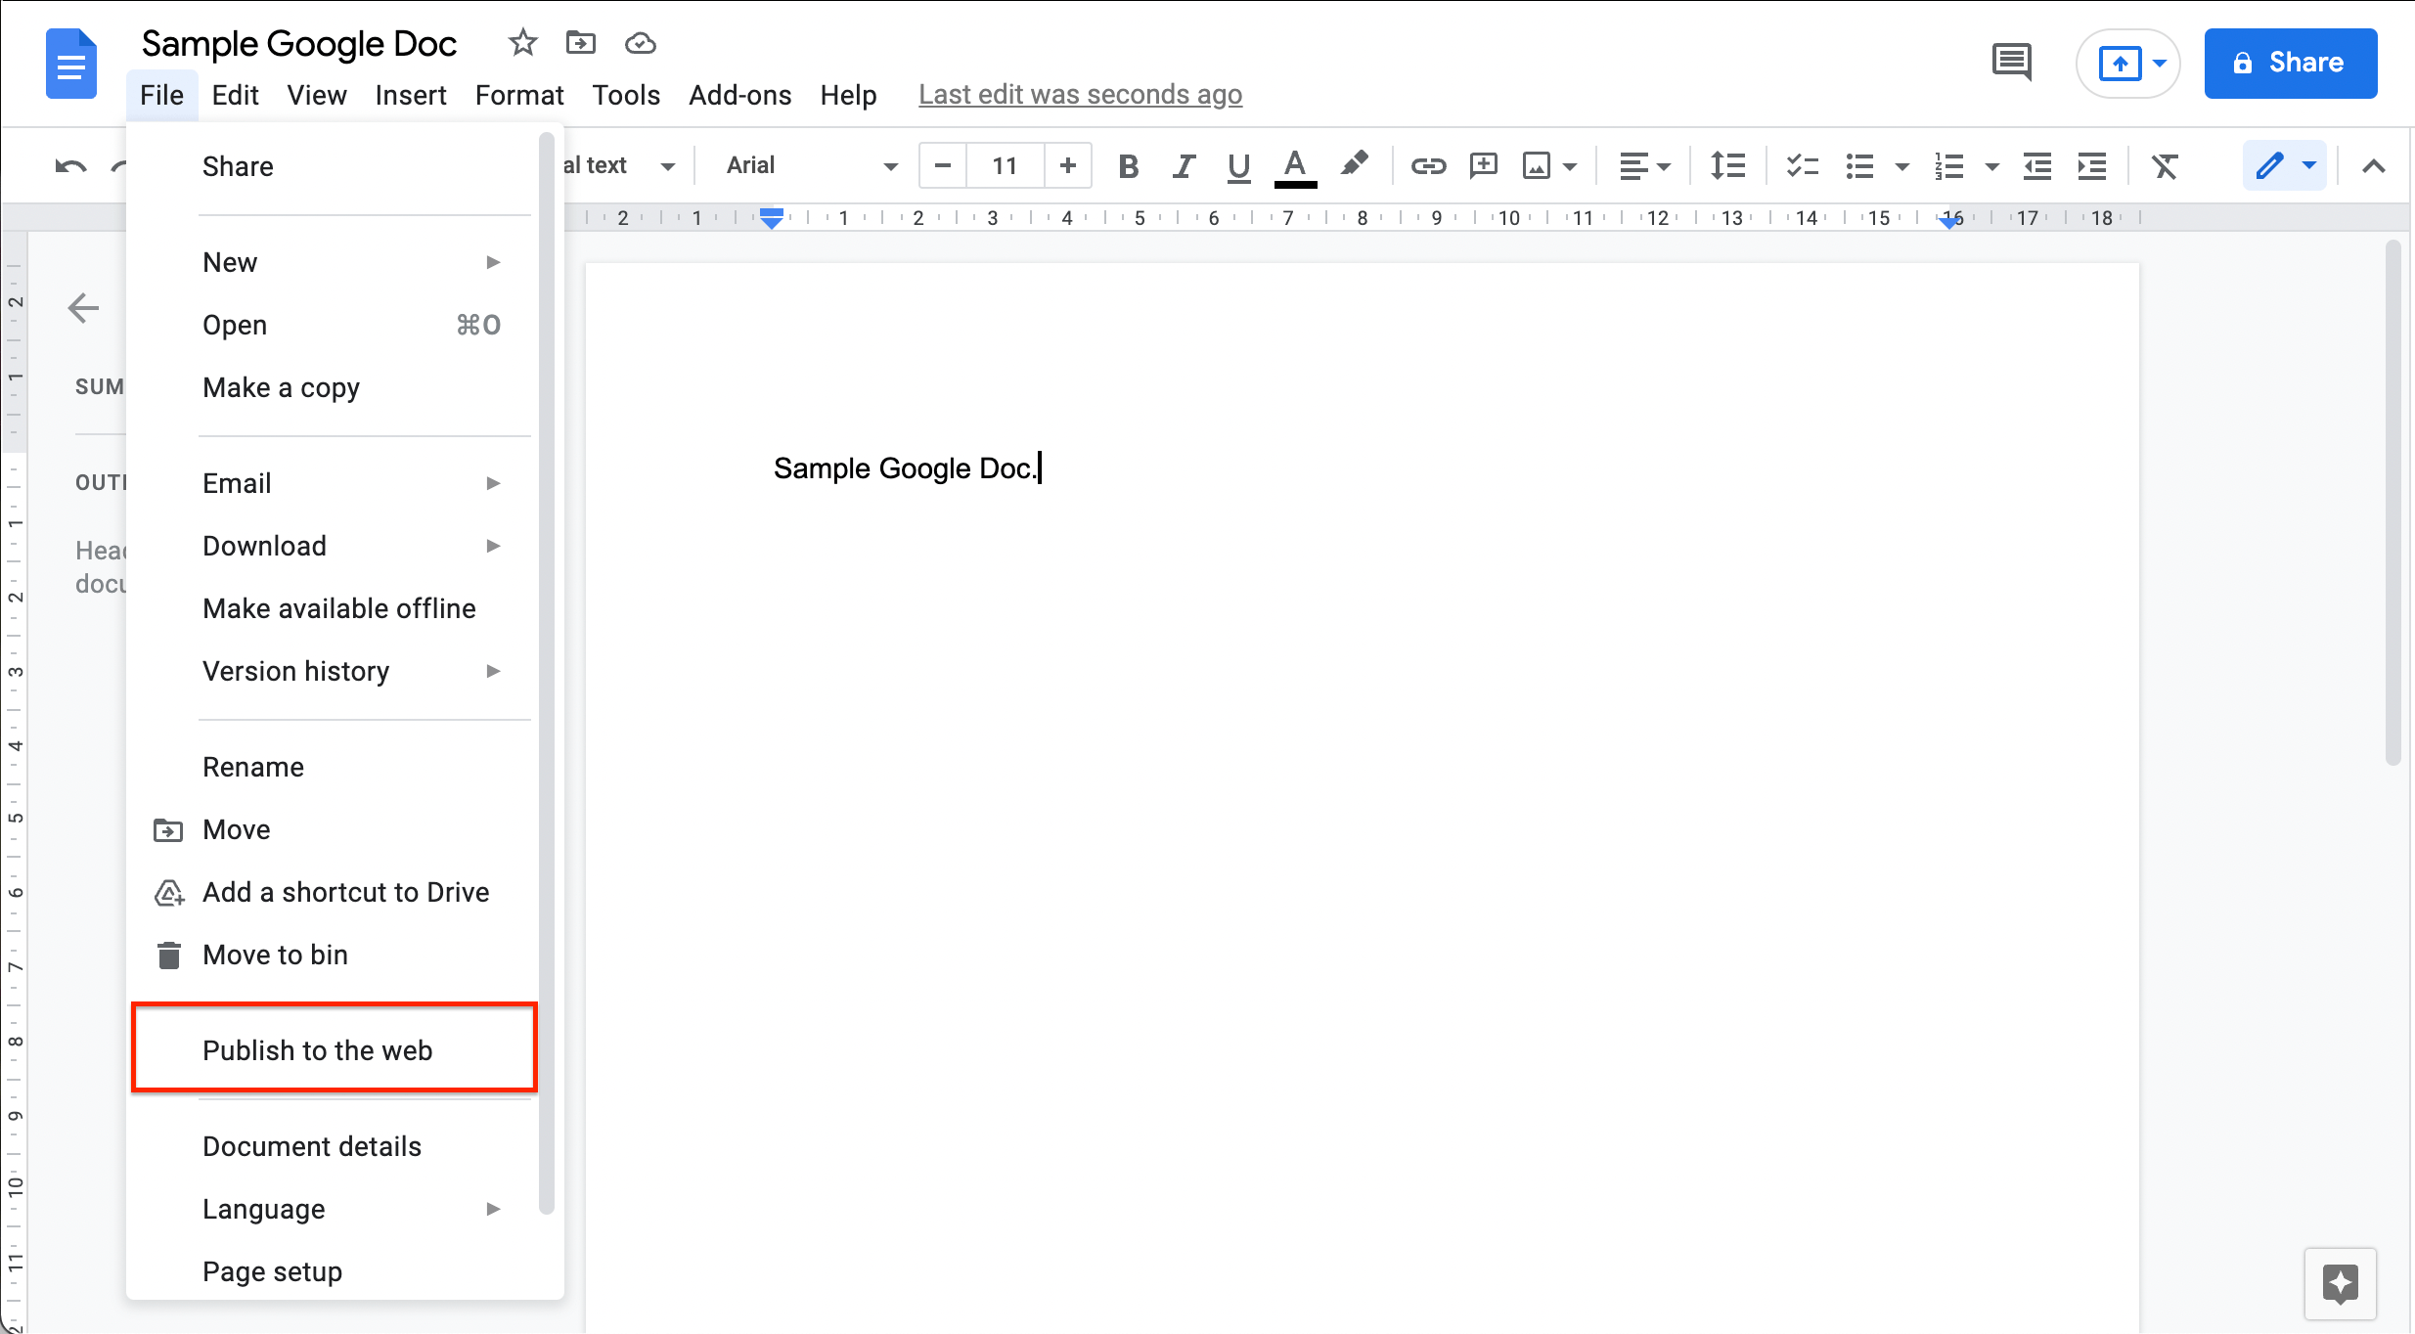Click the insert link icon

[x=1427, y=166]
